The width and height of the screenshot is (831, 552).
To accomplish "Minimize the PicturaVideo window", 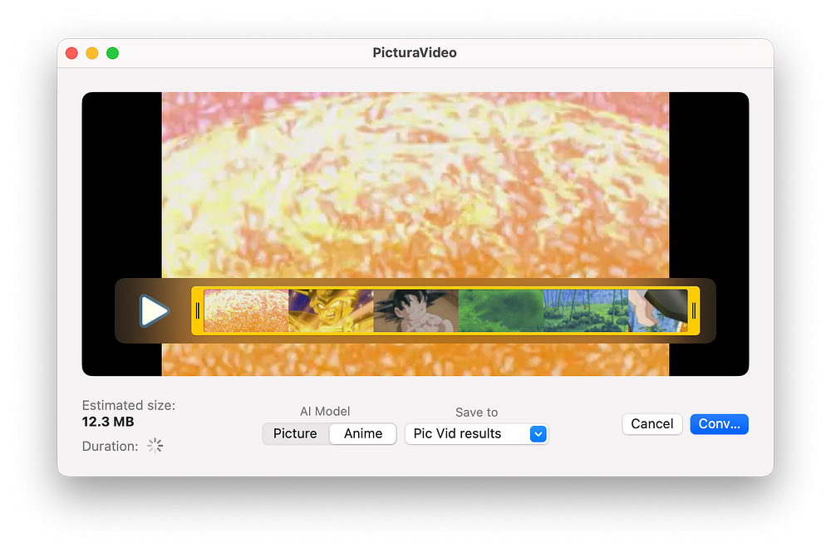I will tap(92, 53).
